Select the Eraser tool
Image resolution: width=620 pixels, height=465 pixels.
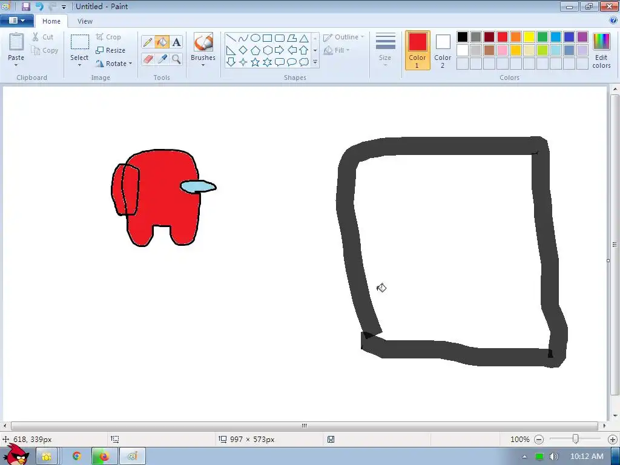pos(148,59)
